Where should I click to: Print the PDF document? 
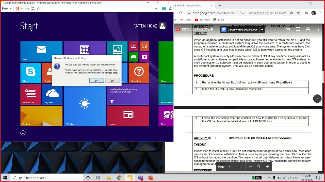pyautogui.click(x=308, y=30)
